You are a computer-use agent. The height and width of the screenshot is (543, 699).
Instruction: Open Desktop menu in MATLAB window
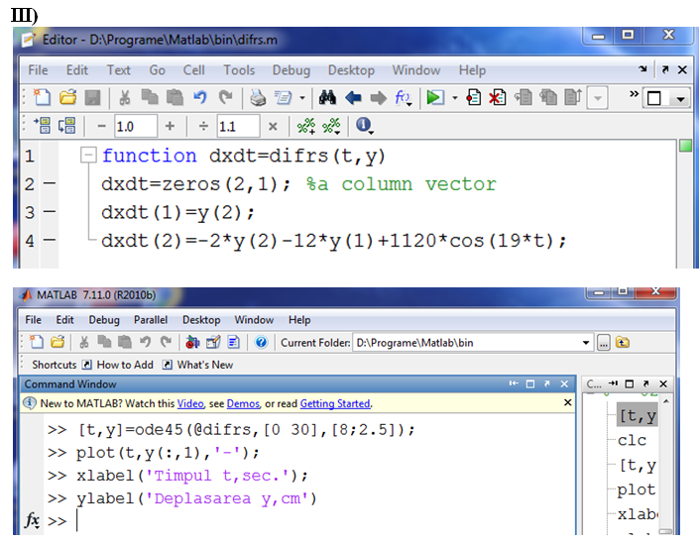[201, 320]
